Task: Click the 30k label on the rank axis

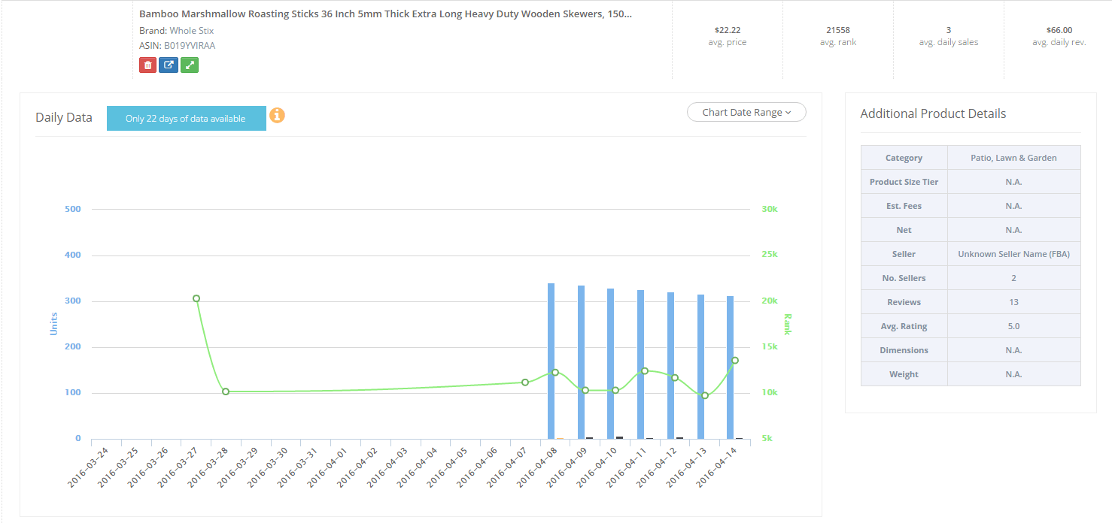Action: coord(769,209)
